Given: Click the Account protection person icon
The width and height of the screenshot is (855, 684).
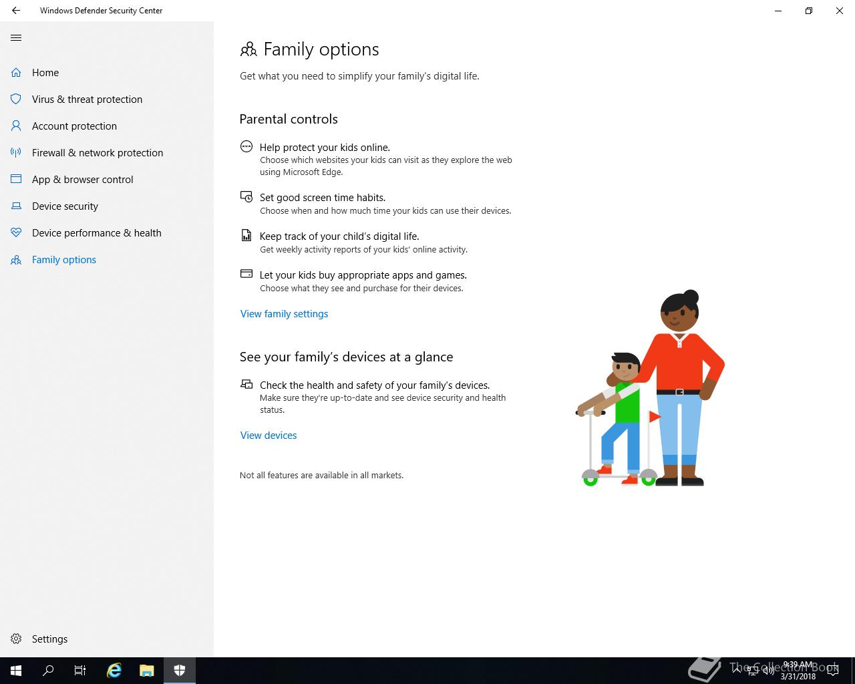Looking at the screenshot, I should pyautogui.click(x=16, y=126).
